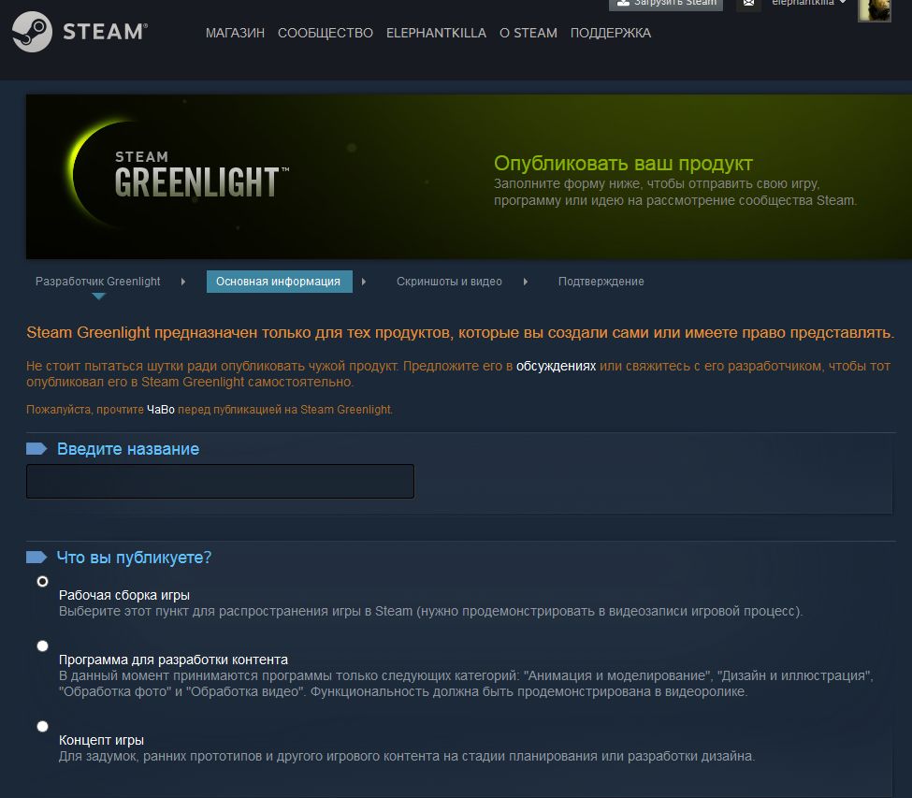This screenshot has height=798, width=912.
Task: Open the elephantkilla account dropdown
Action: coord(808,3)
